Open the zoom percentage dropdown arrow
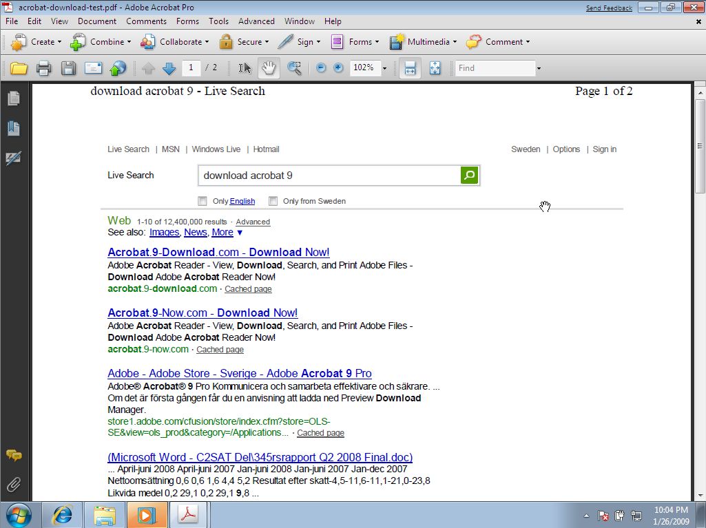This screenshot has height=528, width=706. (384, 68)
